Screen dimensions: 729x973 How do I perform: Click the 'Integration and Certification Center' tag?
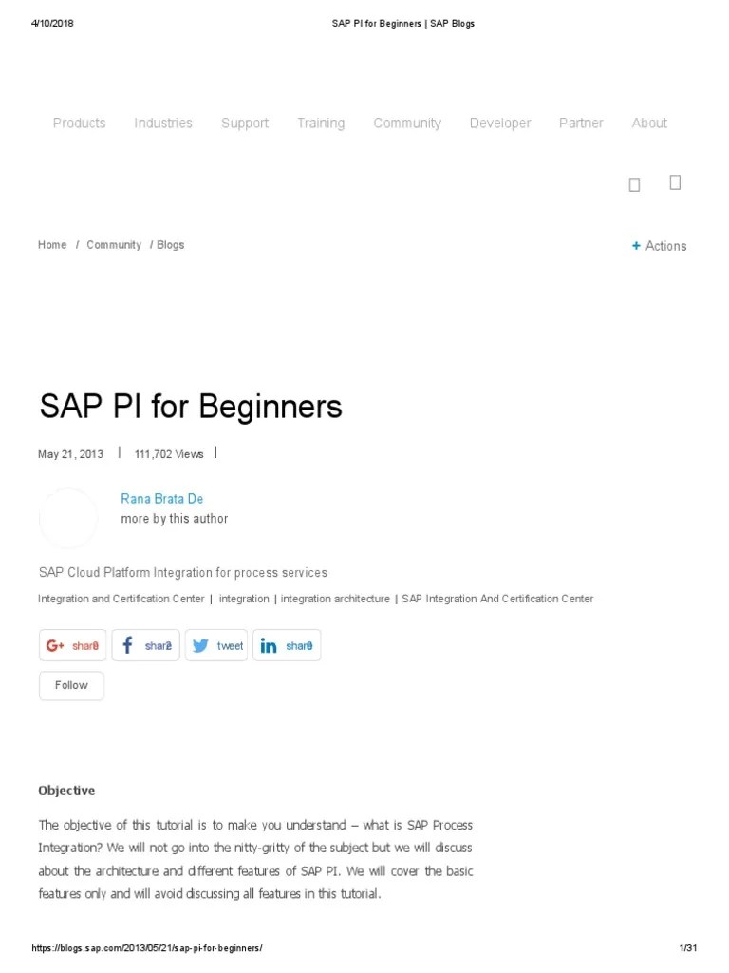point(120,599)
